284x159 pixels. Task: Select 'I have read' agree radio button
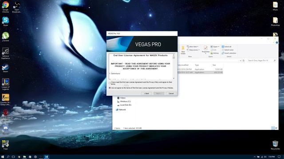tap(110, 83)
